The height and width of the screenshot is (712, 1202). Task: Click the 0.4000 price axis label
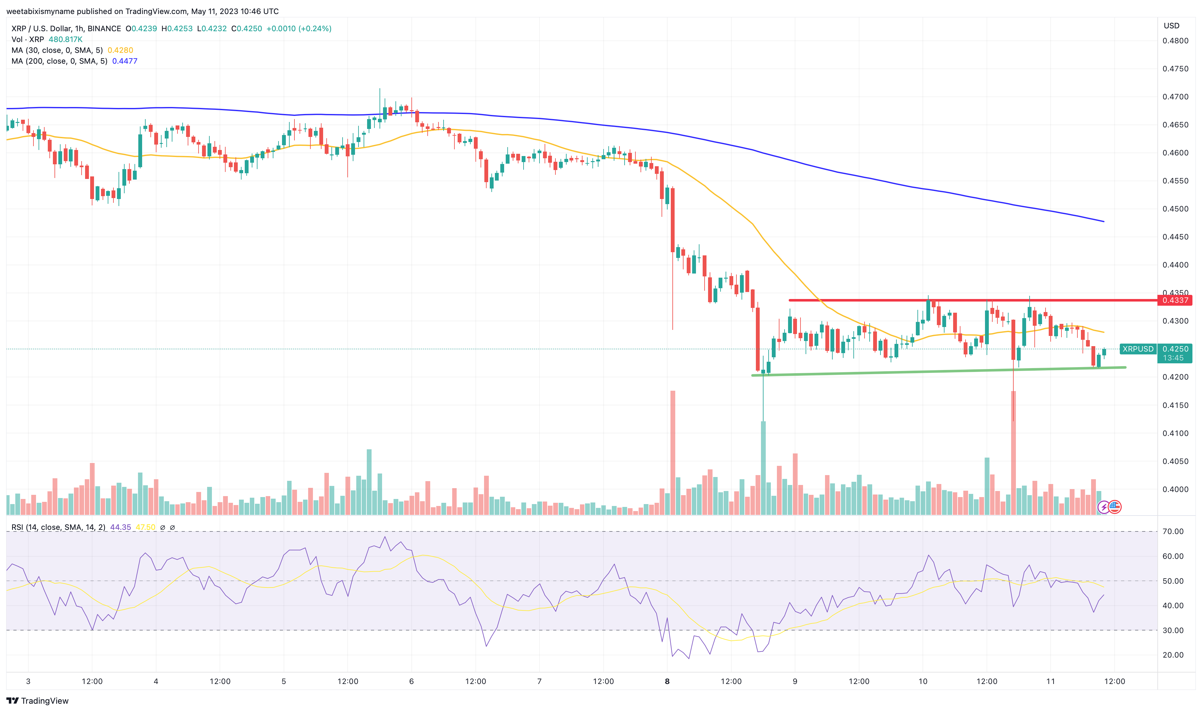coord(1176,489)
